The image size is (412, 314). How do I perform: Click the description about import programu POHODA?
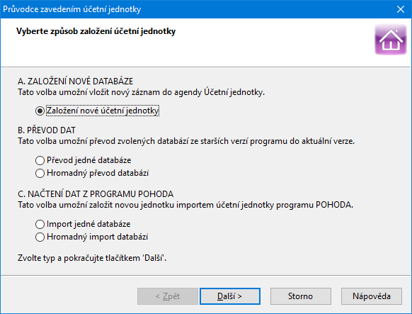tap(185, 205)
